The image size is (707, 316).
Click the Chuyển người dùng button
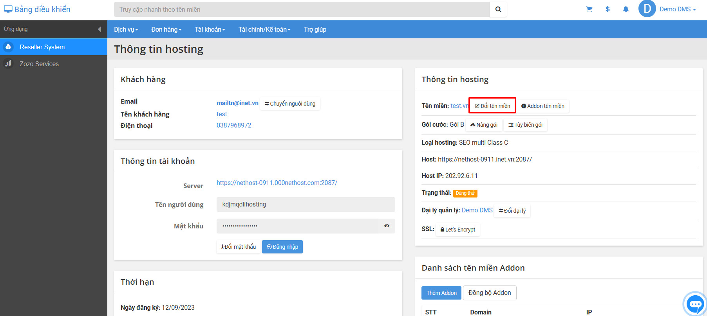(290, 104)
